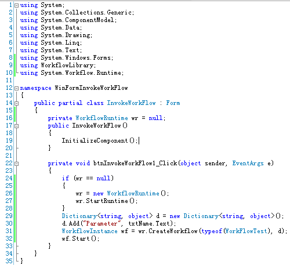Click 'System.Collections.Generic' on line 2

pos(86,13)
